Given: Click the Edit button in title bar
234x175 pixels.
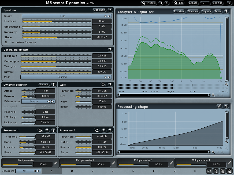Looking at the screenshot, I should pyautogui.click(x=179, y=3).
